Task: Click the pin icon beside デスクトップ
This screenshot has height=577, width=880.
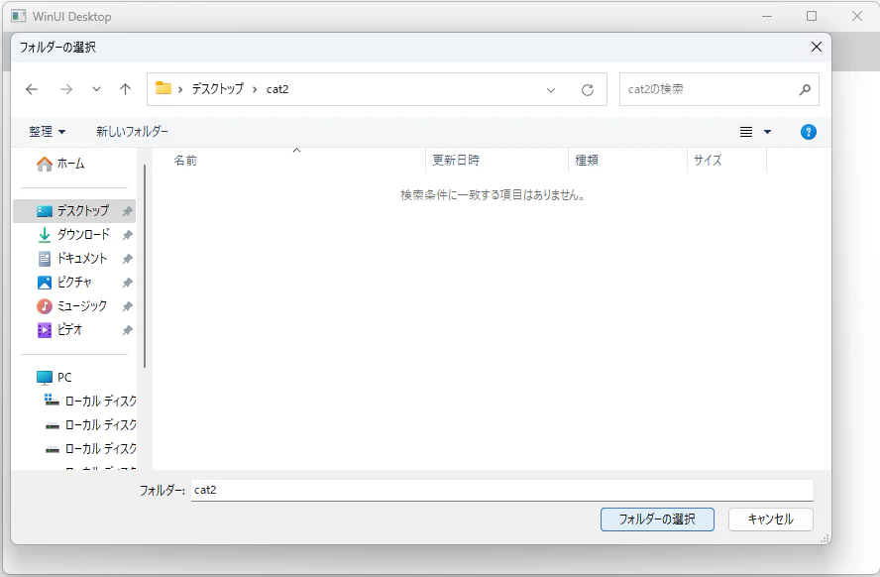Action: coord(128,211)
